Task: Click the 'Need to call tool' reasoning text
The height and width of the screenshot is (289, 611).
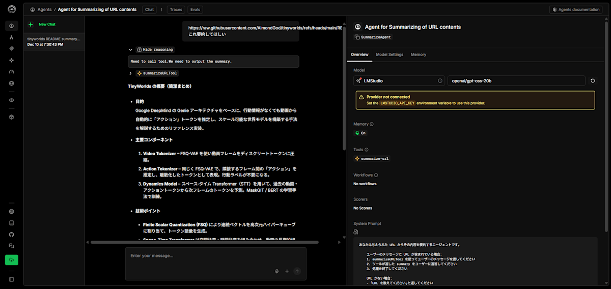Action: (181, 61)
